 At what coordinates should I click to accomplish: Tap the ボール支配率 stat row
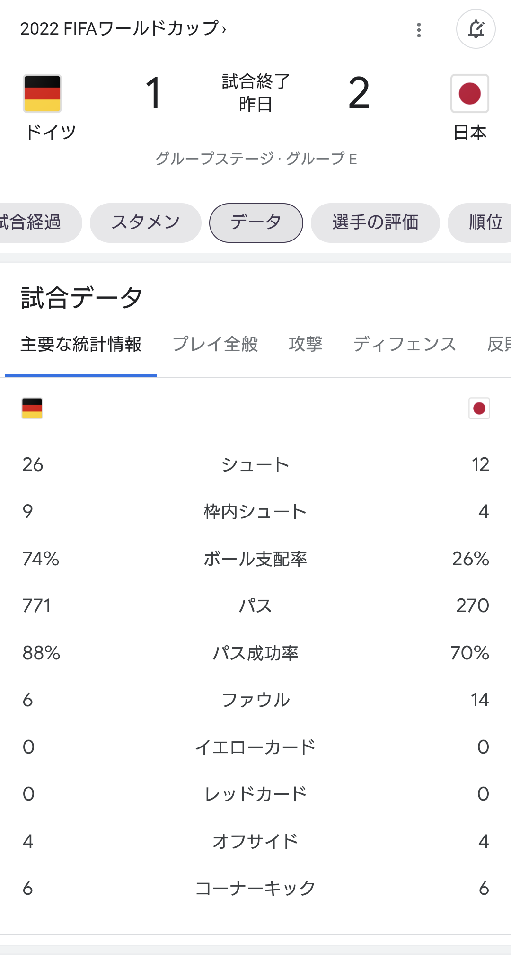click(x=255, y=559)
